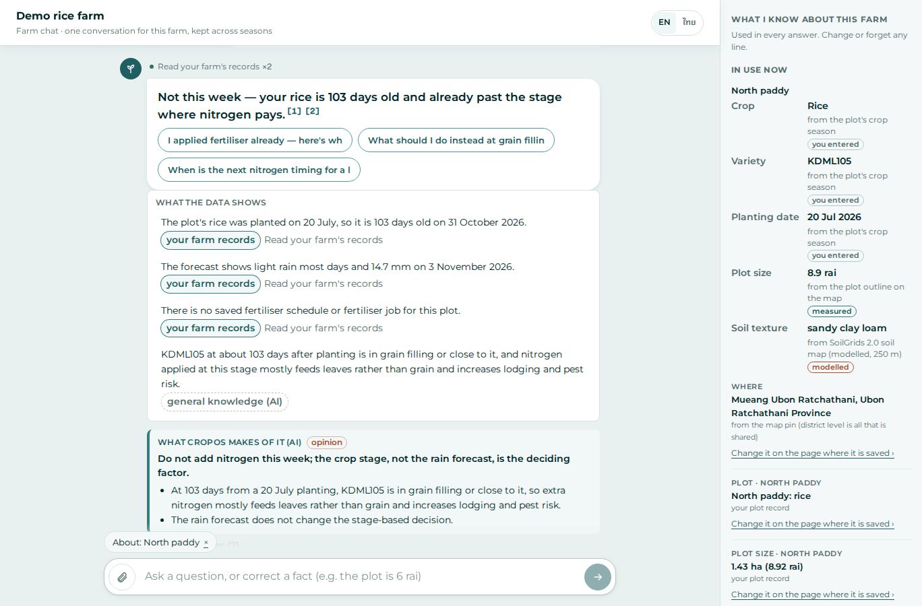The image size is (922, 606).
Task: Click "you entered" badge under Variety
Action: [836, 200]
